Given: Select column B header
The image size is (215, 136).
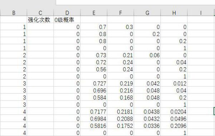Looking at the screenshot, I should click(x=14, y=13).
